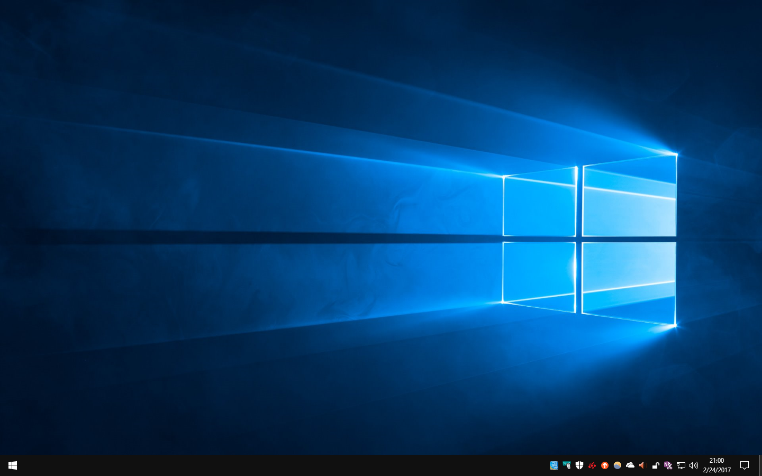Screen dimensions: 762x476
Task: Open the Windows Start menu
Action: (13, 465)
